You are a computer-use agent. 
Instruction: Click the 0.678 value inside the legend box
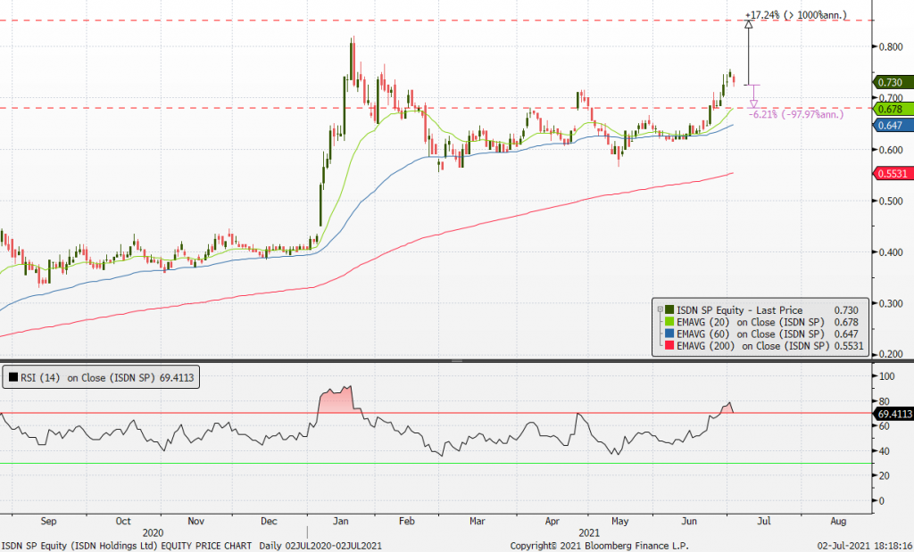coord(846,322)
